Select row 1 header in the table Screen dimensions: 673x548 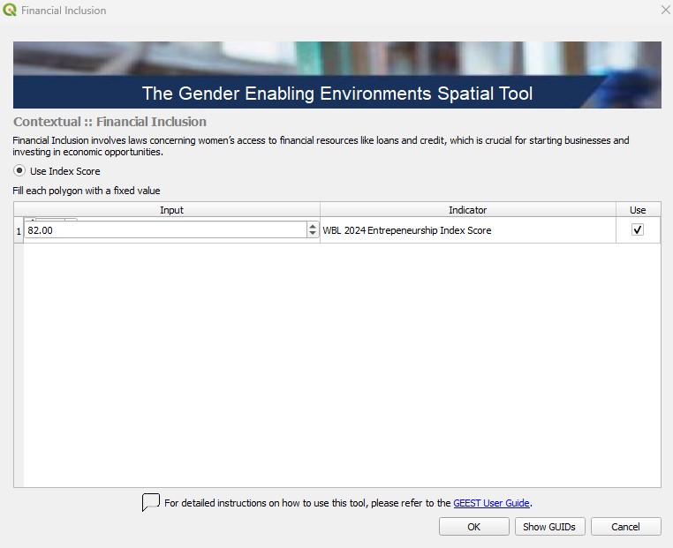[19, 230]
